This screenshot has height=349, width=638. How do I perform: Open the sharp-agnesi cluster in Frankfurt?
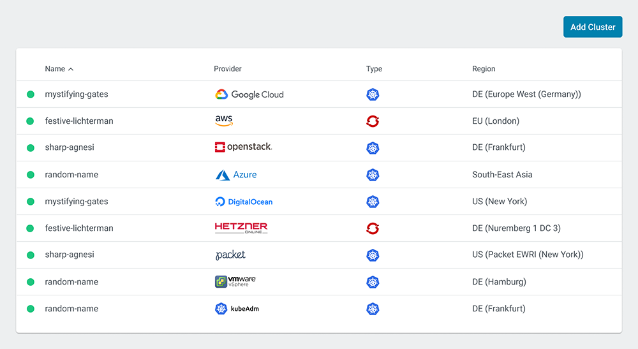[x=70, y=147]
